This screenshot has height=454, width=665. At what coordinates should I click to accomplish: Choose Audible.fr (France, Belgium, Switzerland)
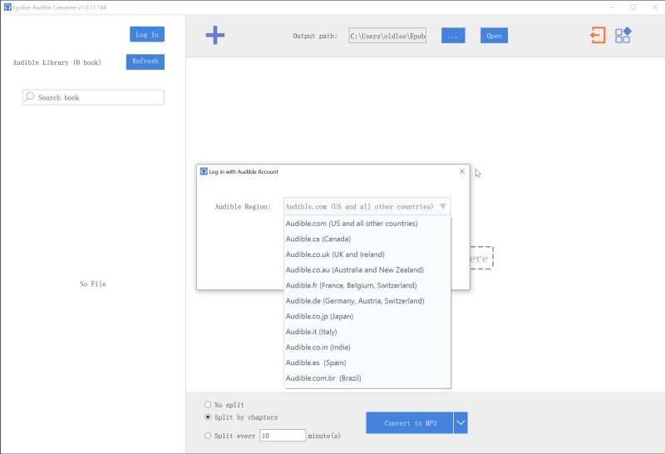tap(367, 285)
